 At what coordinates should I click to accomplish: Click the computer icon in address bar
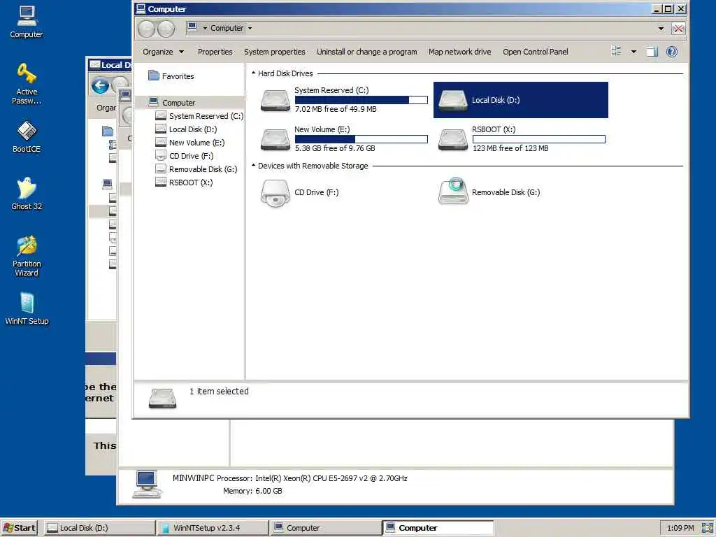192,27
